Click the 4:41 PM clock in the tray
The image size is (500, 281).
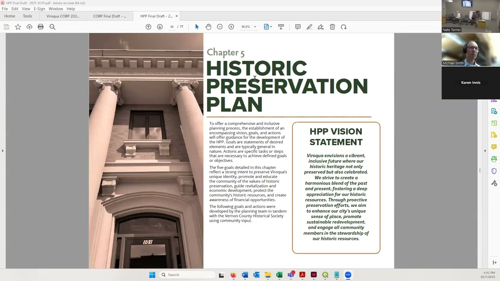(489, 273)
